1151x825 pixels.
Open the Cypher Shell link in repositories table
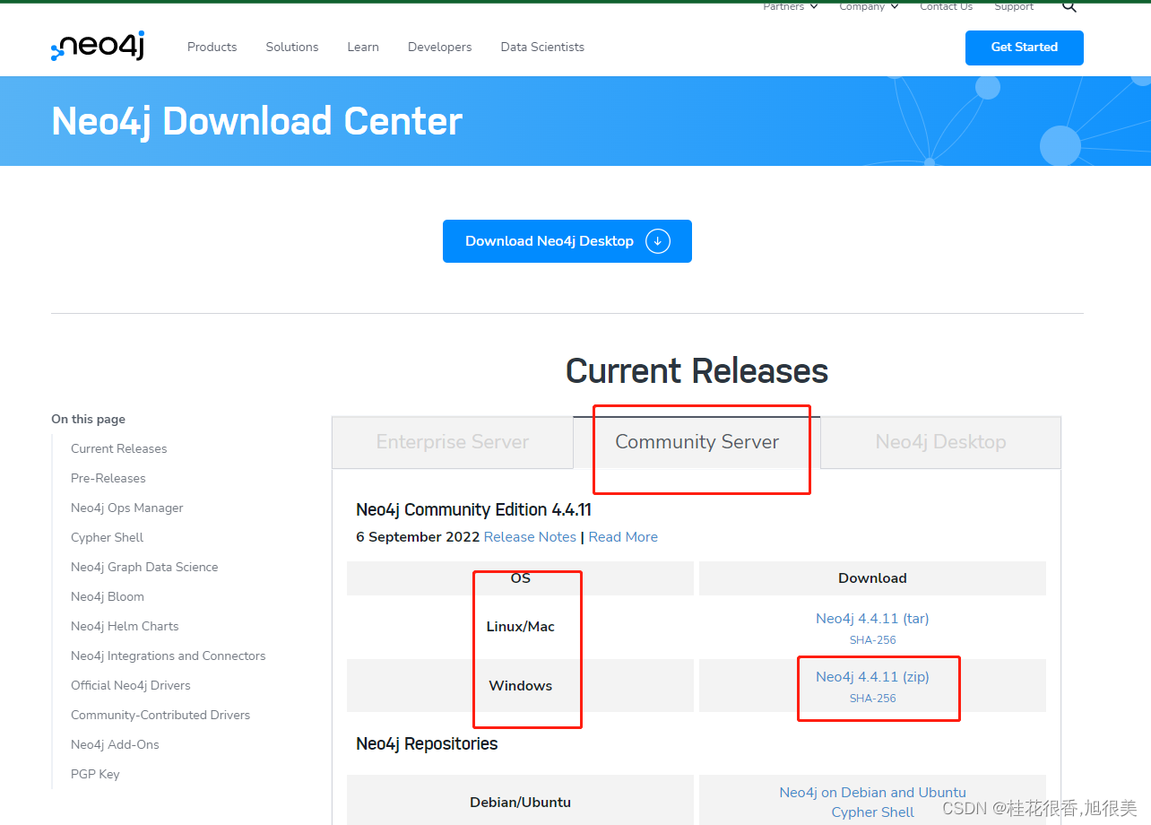tap(872, 812)
